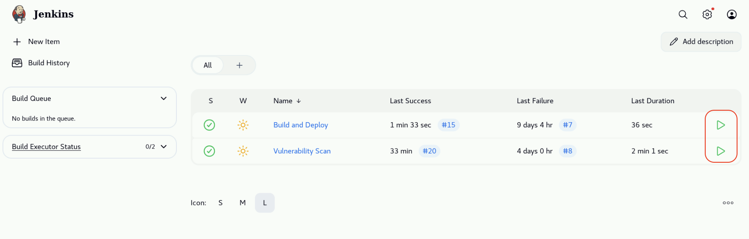Click Build and Deploy success status icon

[209, 125]
